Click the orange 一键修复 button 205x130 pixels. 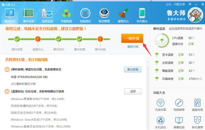(132, 38)
